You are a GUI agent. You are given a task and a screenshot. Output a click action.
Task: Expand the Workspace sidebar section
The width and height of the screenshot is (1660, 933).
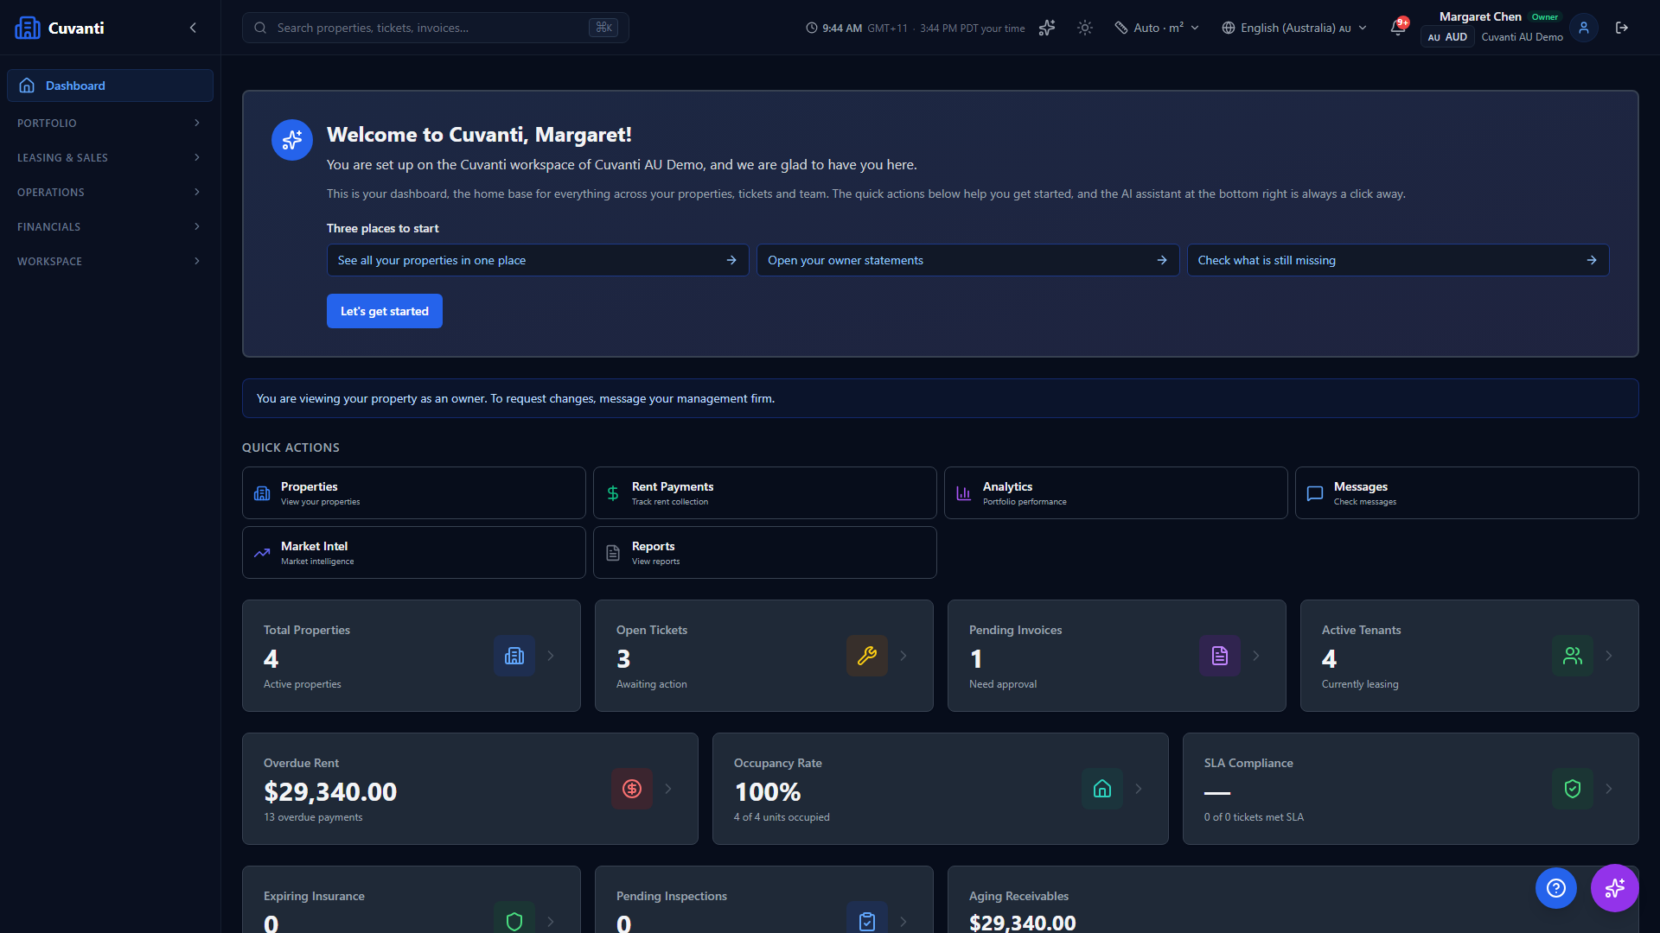tap(110, 261)
